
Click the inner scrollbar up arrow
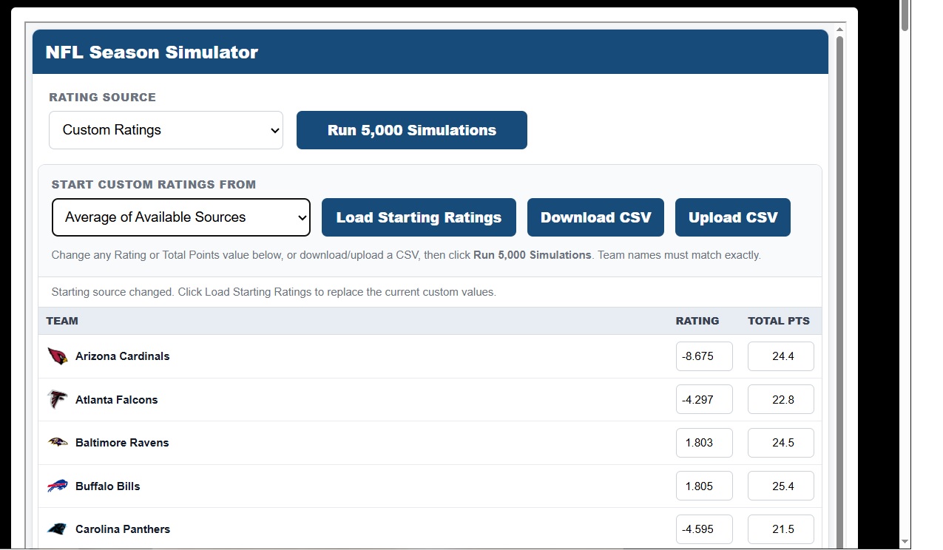pos(839,30)
